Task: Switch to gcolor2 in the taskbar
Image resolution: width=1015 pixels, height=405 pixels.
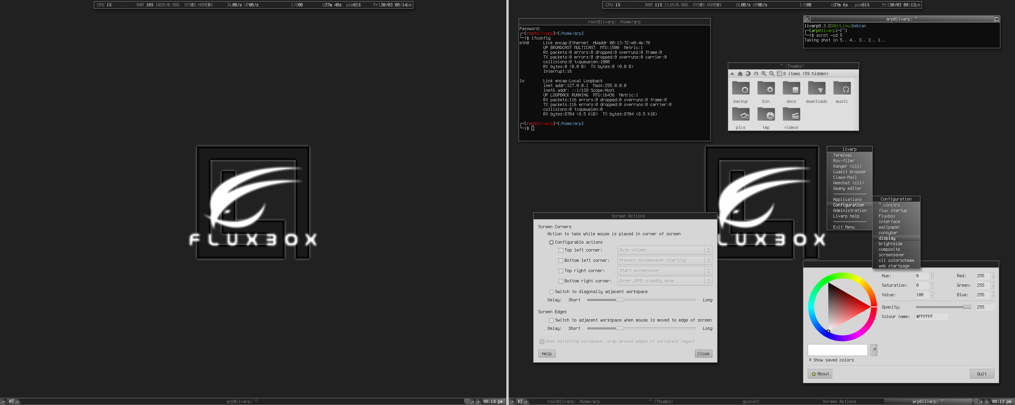Action: [x=750, y=401]
